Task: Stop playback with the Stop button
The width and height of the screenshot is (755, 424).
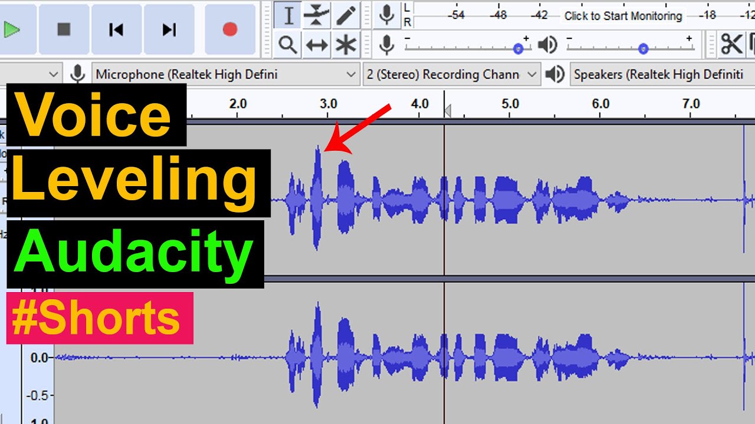Action: pyautogui.click(x=64, y=29)
